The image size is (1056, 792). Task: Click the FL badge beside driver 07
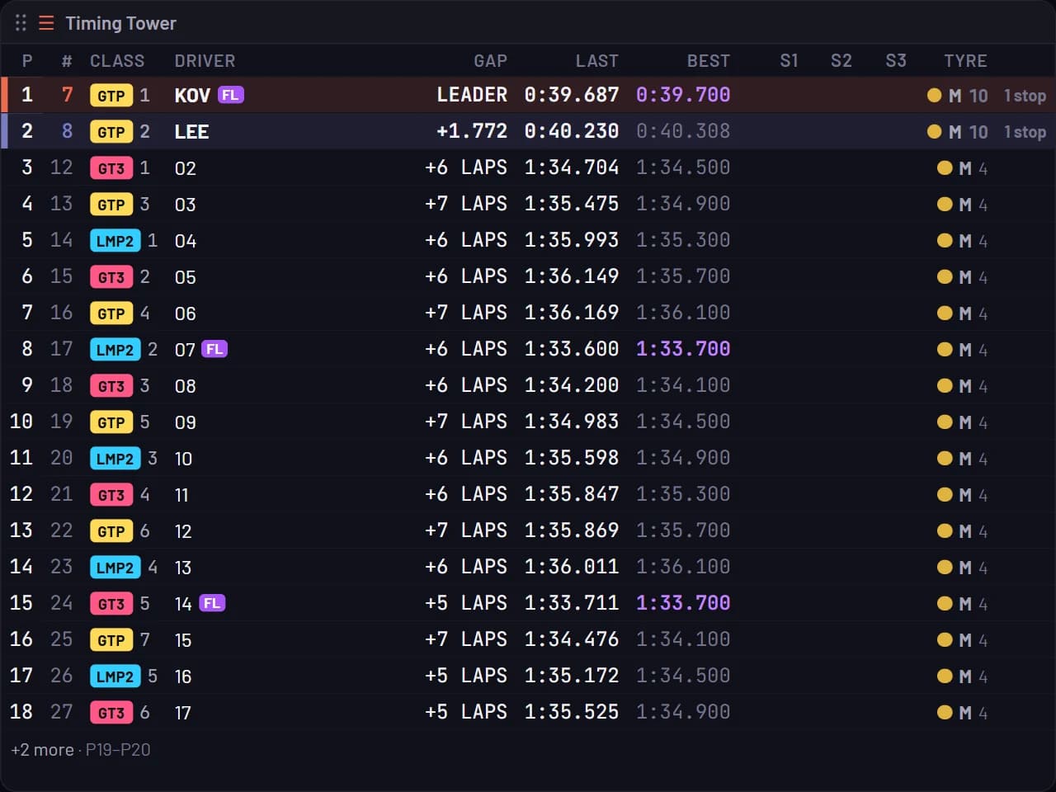[214, 349]
